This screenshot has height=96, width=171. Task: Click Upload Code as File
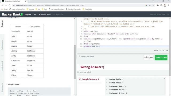86,56
